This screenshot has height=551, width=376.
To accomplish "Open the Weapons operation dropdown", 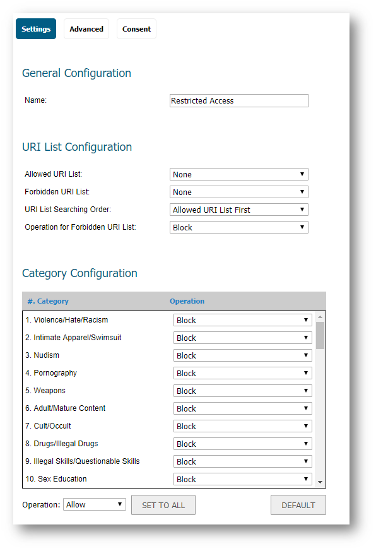I will pos(243,391).
